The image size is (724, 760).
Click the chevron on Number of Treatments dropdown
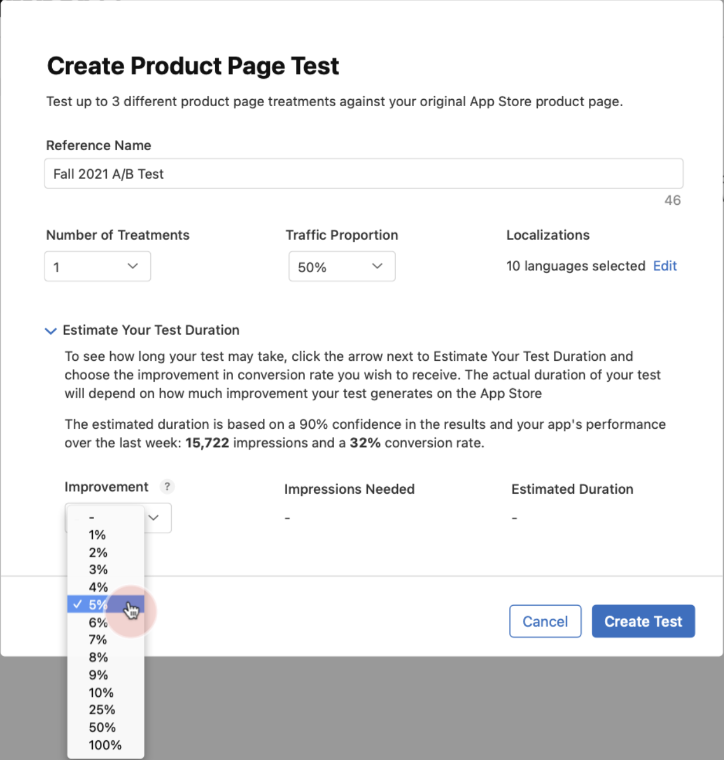coord(133,266)
